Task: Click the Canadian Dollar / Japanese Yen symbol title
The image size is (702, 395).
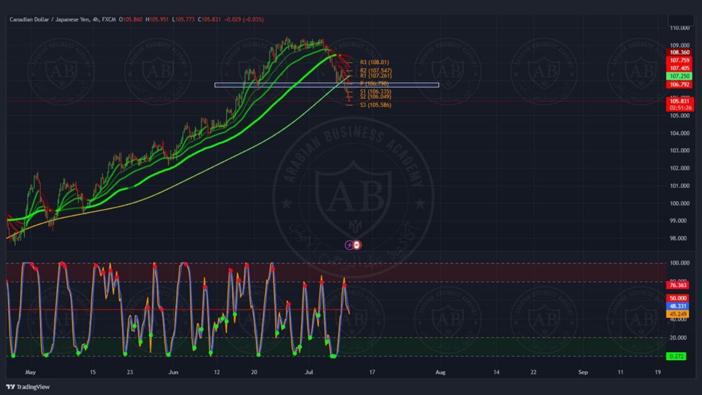Action: coord(50,20)
